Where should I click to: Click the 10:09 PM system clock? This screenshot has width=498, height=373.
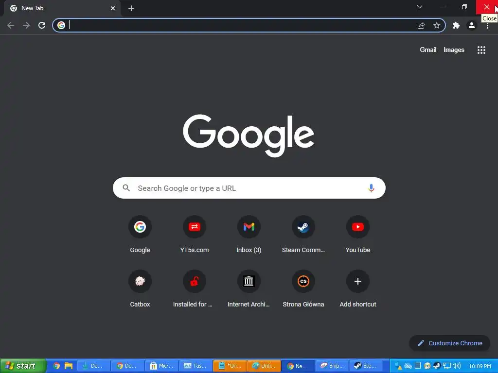(480, 366)
